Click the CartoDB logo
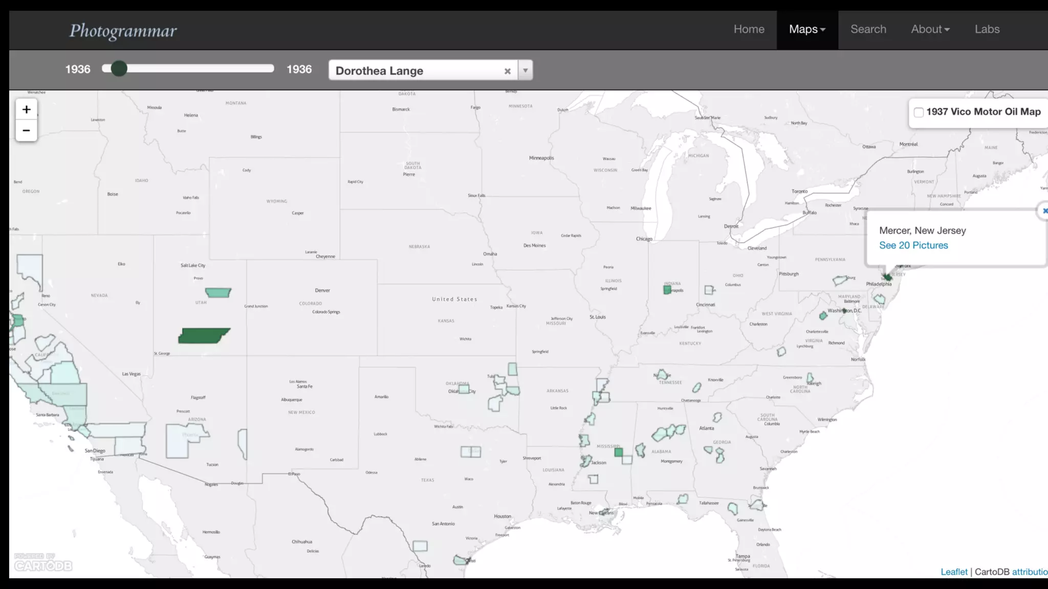 (43, 563)
